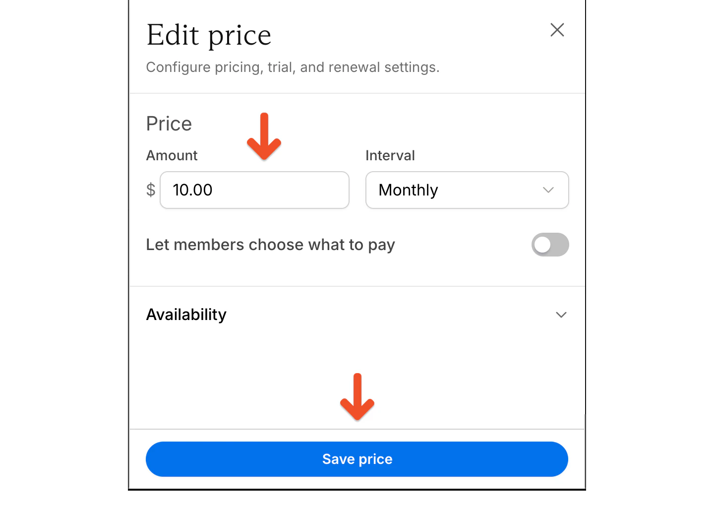Click the pricing configuration subtitle text
The height and width of the screenshot is (515, 714).
click(293, 67)
